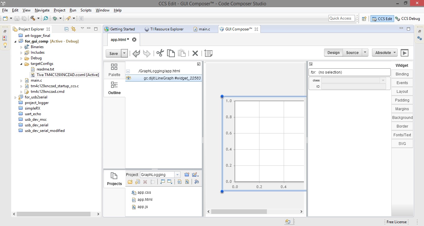Click the Delete X icon in editor toolbar
The image size is (424, 226).
click(x=195, y=53)
